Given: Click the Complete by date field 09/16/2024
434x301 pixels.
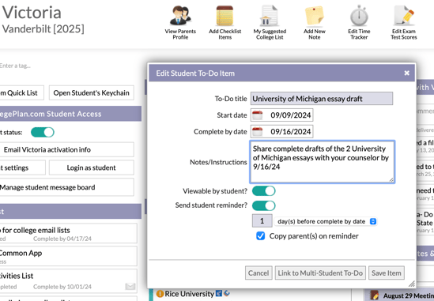Looking at the screenshot, I should point(281,132).
